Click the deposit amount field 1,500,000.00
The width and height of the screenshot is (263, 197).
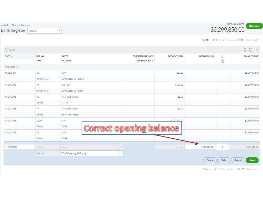[x=200, y=147]
